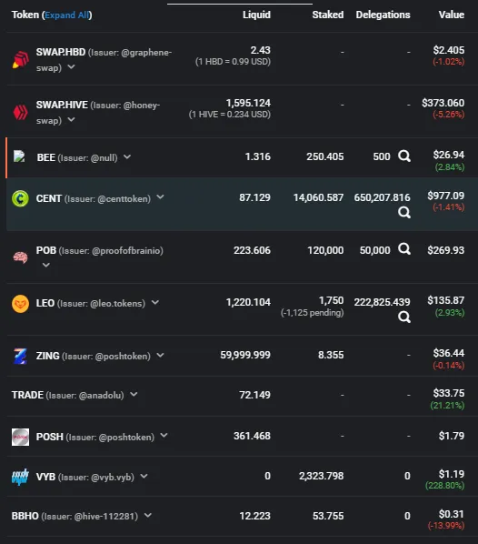Click the Staked column header

click(x=328, y=15)
